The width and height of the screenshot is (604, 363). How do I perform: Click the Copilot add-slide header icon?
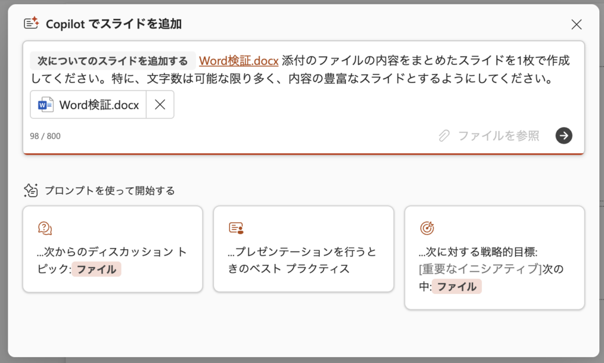point(31,24)
